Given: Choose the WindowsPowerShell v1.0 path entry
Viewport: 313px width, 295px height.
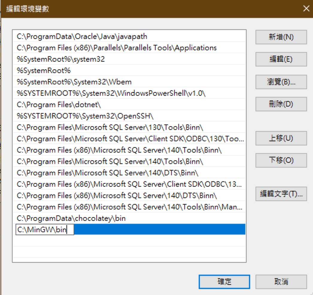Looking at the screenshot, I should [x=111, y=93].
